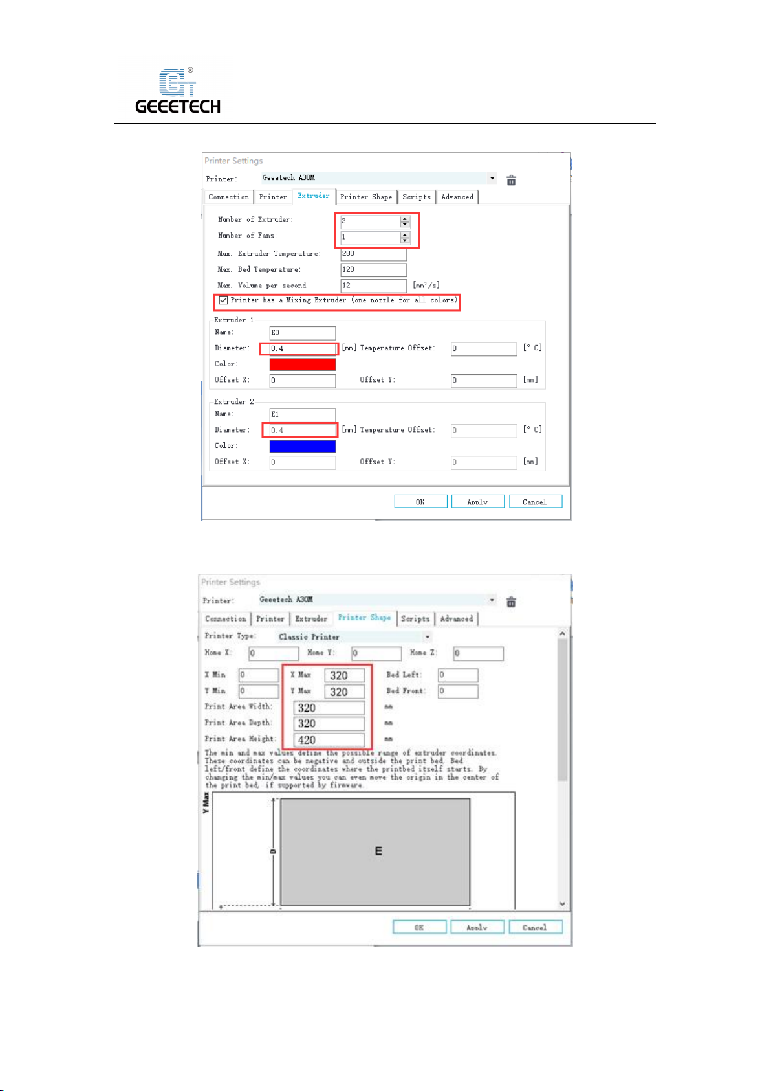Click the Y Min input field
Viewport: 771px width, 1091px height.
click(x=259, y=692)
